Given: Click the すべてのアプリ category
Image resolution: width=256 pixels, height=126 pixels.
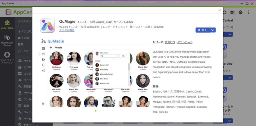Looking at the screenshot, I should click(25, 32).
